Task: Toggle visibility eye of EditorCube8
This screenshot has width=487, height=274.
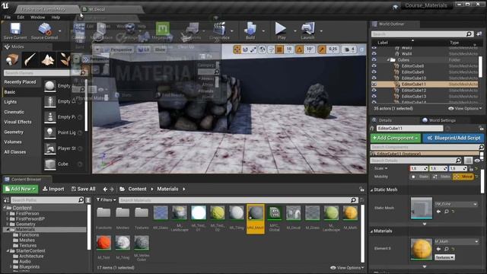Action: [374, 66]
